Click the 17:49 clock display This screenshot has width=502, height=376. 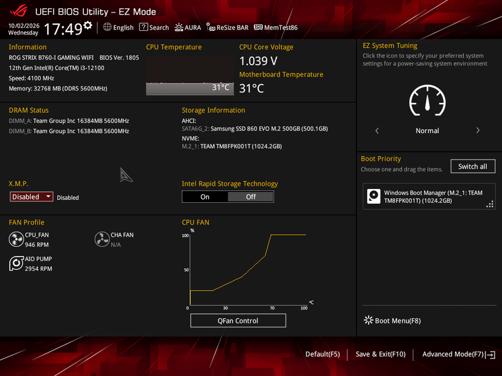click(x=63, y=29)
